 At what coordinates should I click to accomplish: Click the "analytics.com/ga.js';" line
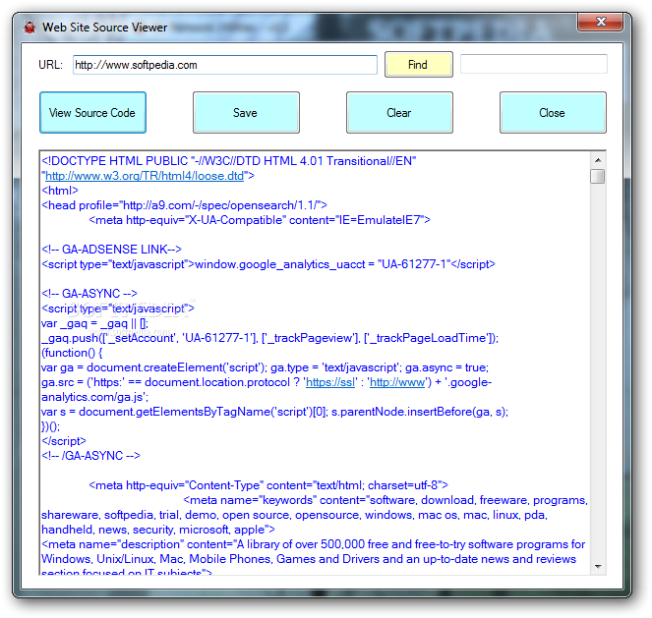(94, 397)
